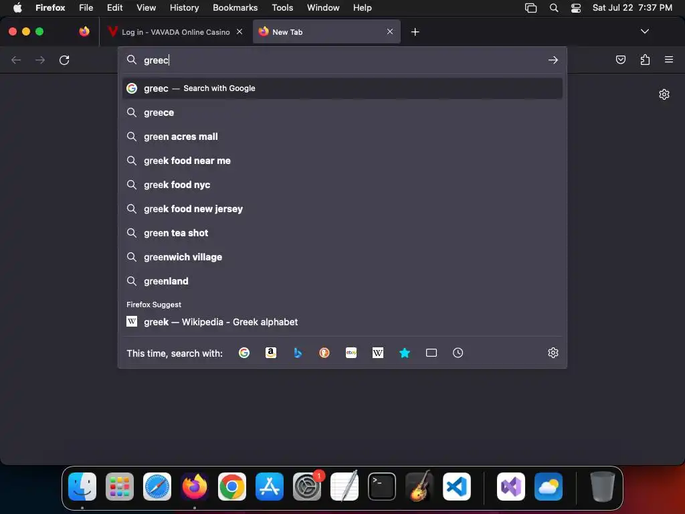
Task: Reload the current page
Action: point(64,60)
